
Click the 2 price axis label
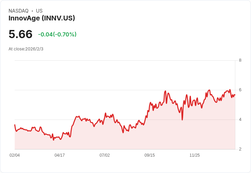(x=240, y=149)
